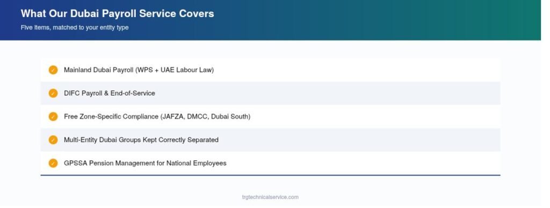The height and width of the screenshot is (208, 550).
Task: Click the checkmark icon beside Mainland Dubai Payroll
Action: pyautogui.click(x=53, y=70)
